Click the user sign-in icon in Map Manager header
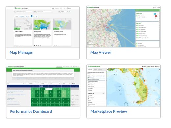The image size is (171, 128). (x=67, y=8)
